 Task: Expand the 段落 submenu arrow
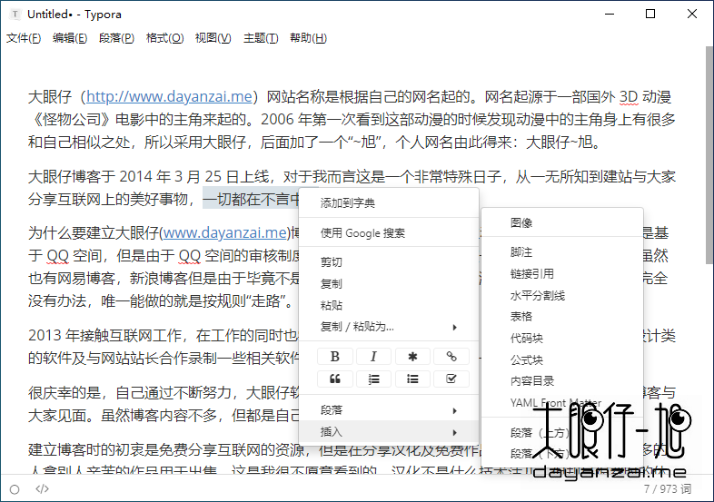(x=454, y=410)
